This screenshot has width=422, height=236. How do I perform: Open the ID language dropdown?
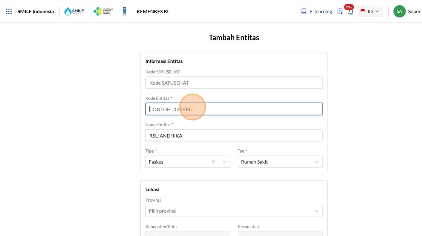370,11
